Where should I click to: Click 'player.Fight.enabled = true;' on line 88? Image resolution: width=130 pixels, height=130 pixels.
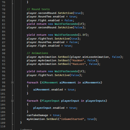click(x=50, y=46)
